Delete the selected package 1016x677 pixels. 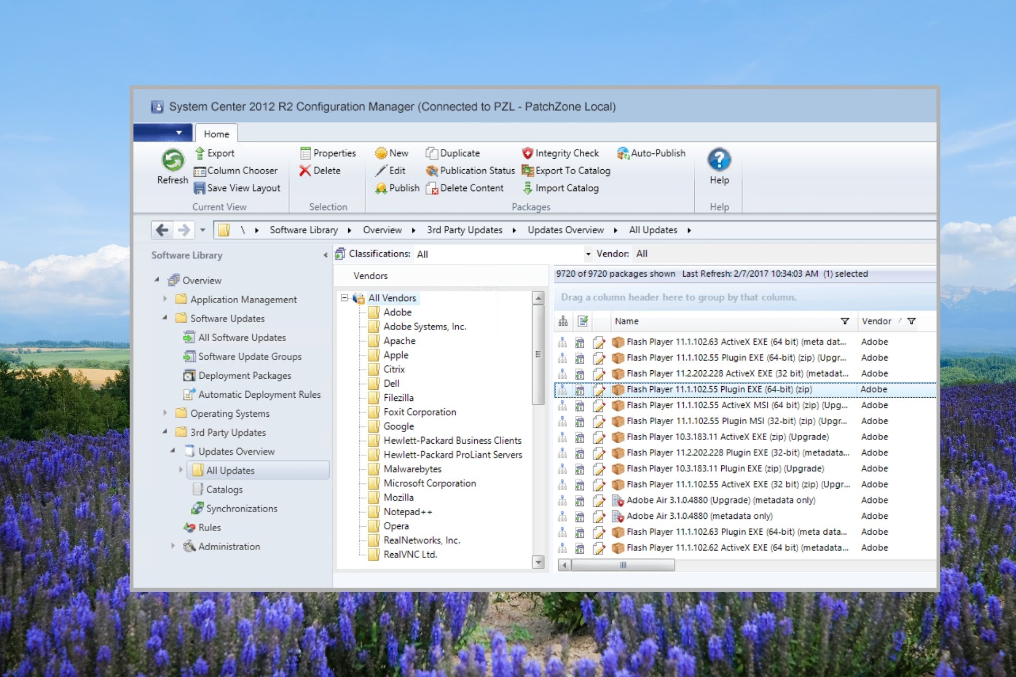pos(320,170)
